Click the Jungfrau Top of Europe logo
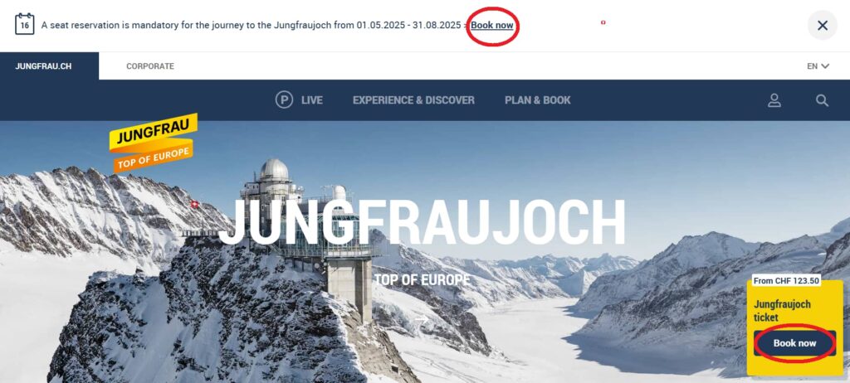 click(154, 143)
